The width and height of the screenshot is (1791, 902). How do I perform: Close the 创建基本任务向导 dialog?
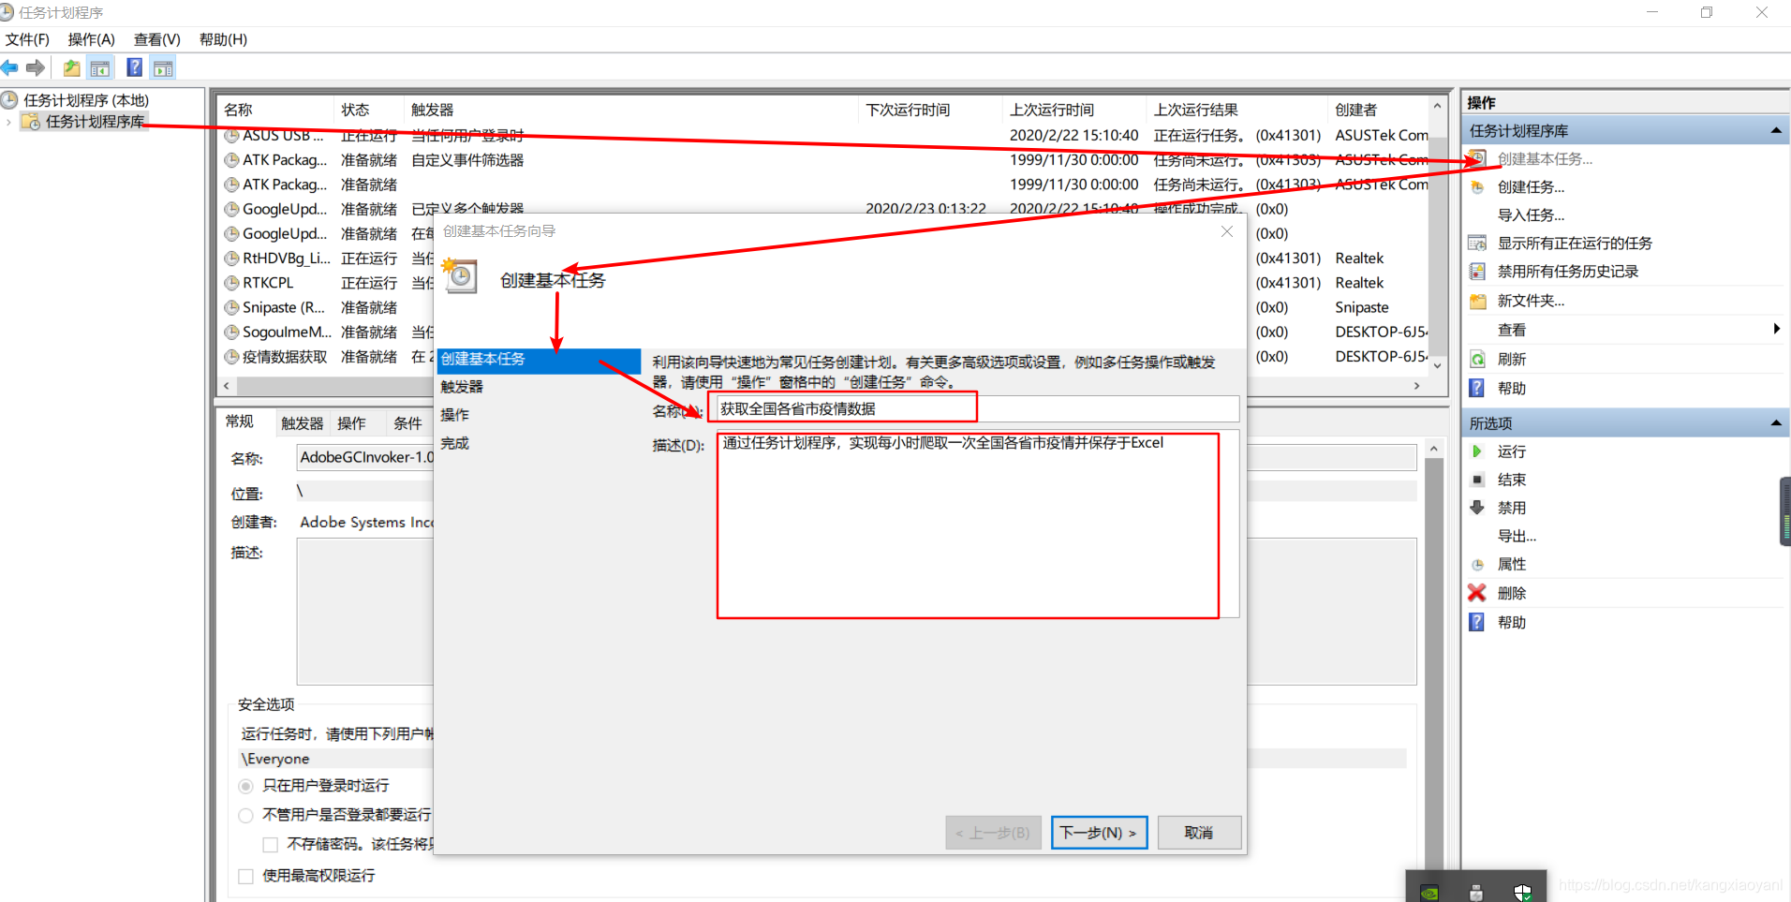[x=1227, y=231]
